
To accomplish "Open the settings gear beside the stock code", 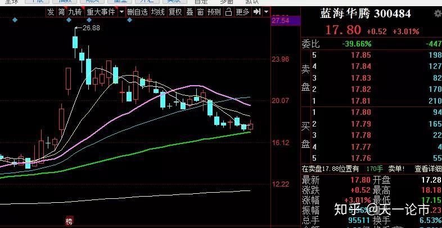I will click(x=438, y=13).
